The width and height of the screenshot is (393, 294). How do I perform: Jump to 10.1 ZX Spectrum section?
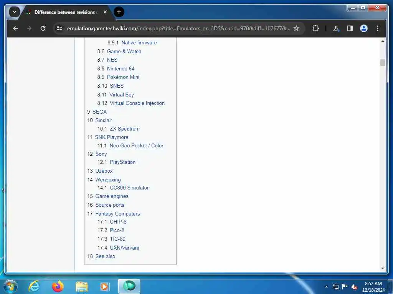tap(119, 129)
